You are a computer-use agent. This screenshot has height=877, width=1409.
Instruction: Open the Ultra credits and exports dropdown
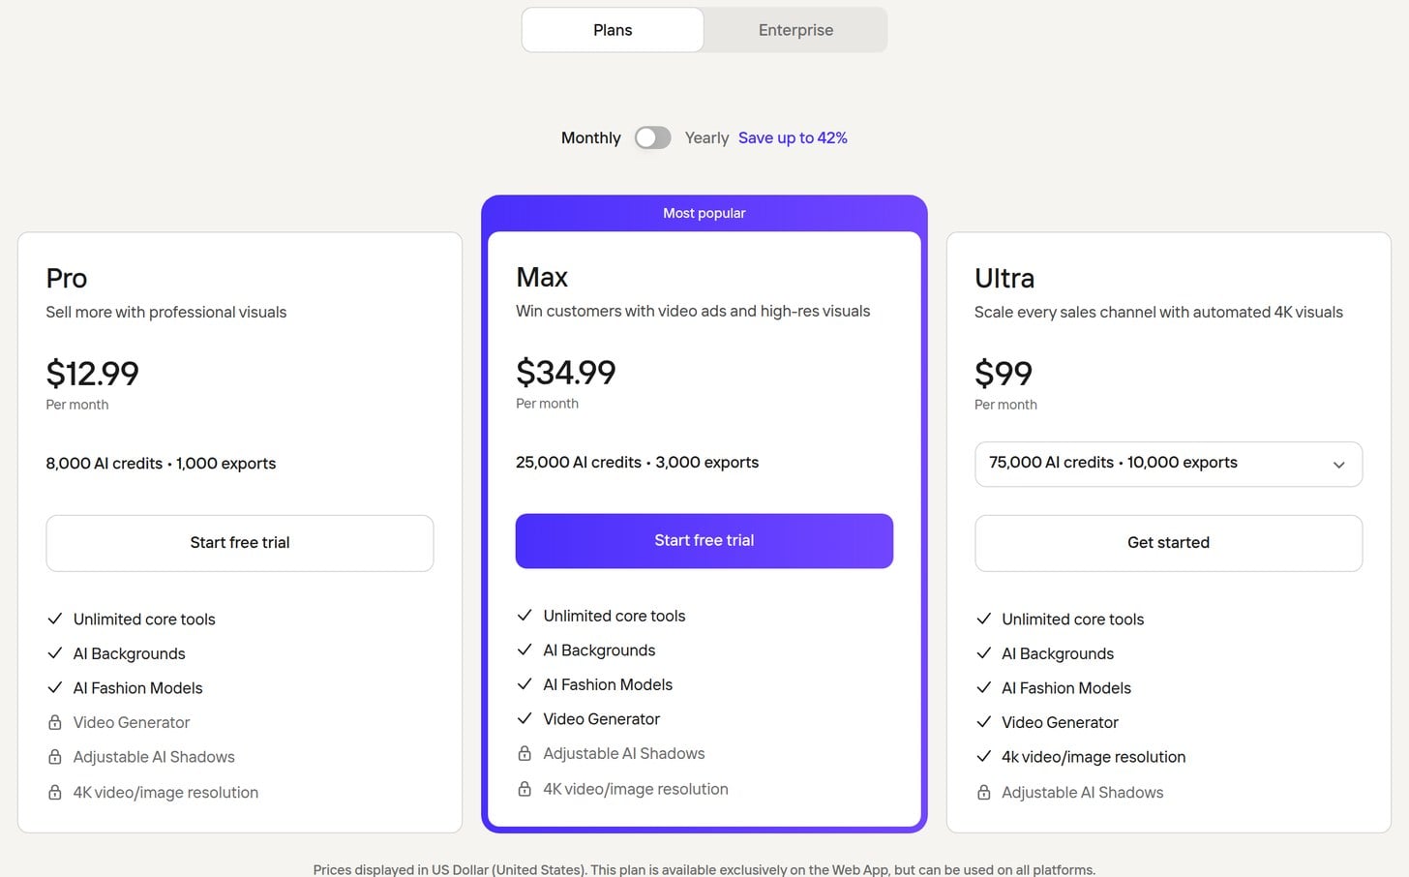pos(1168,464)
